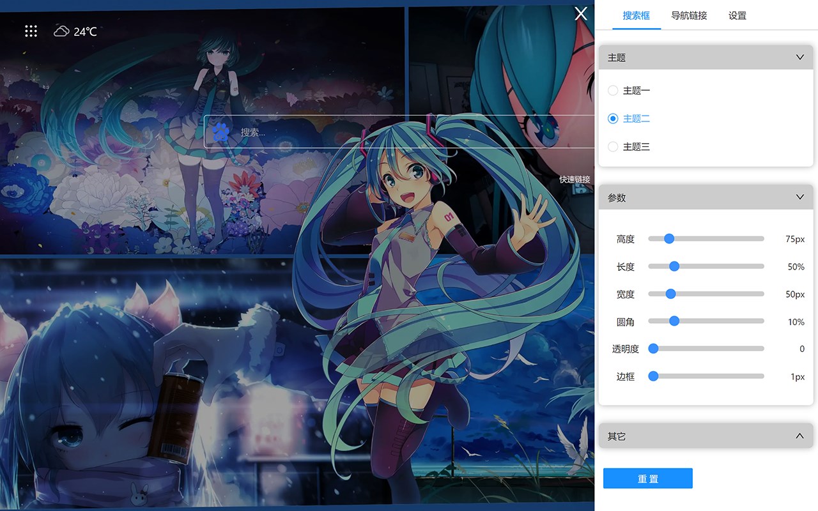The height and width of the screenshot is (511, 818).
Task: Click the 10% corner radius value
Action: point(796,322)
